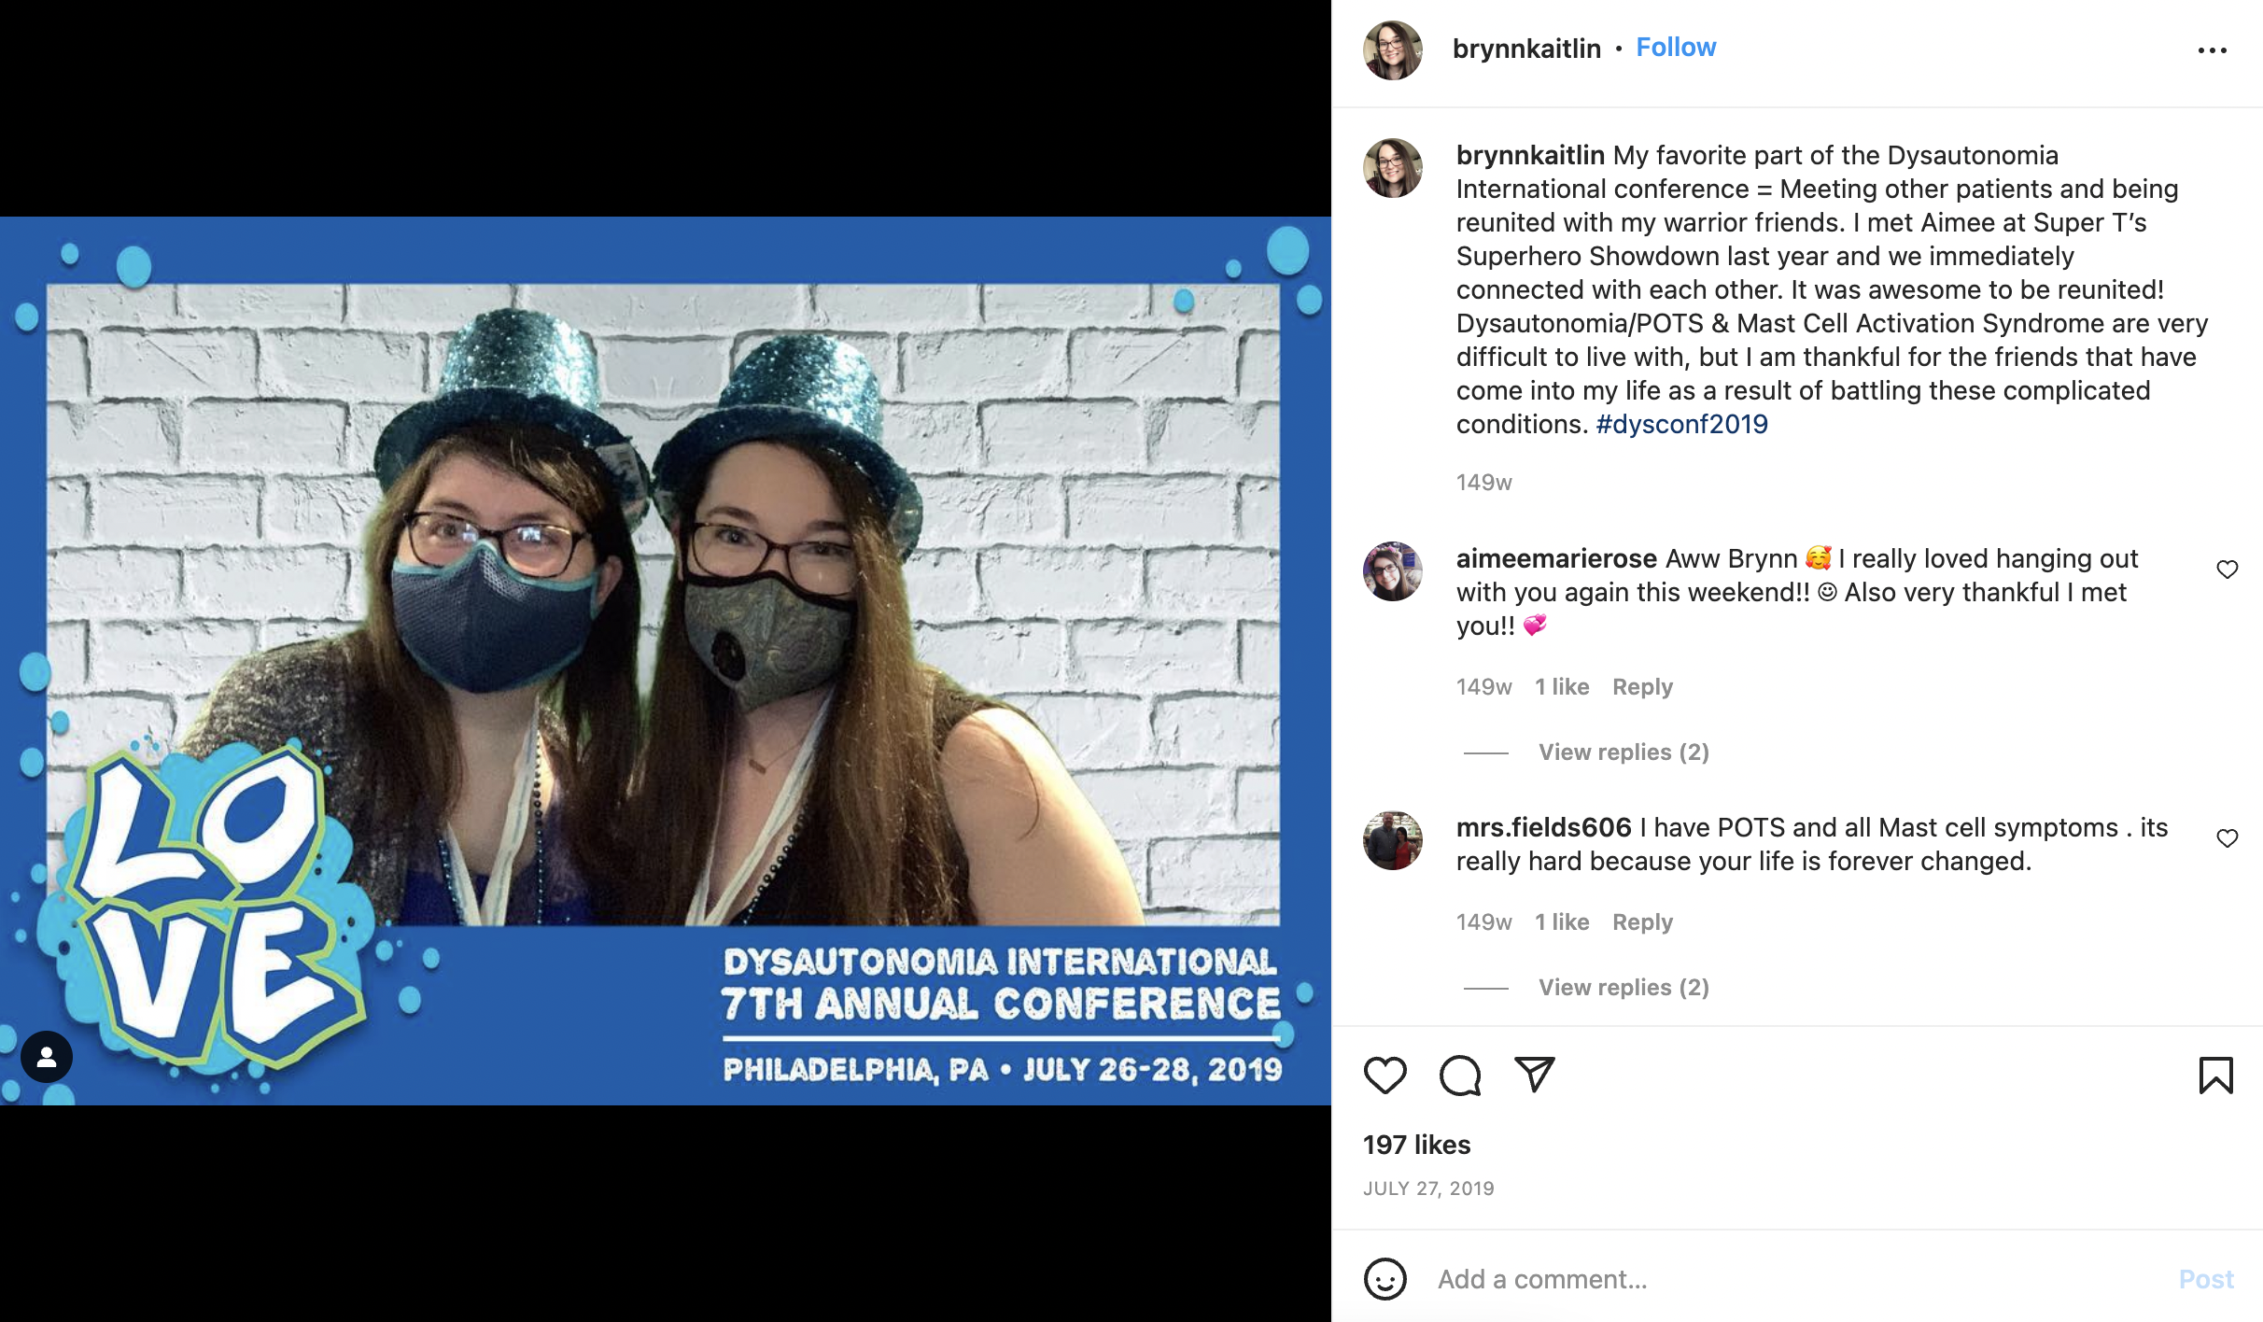Viewport: 2263px width, 1322px height.
Task: Expand replies under aimeemarierose's comment
Action: (1623, 752)
